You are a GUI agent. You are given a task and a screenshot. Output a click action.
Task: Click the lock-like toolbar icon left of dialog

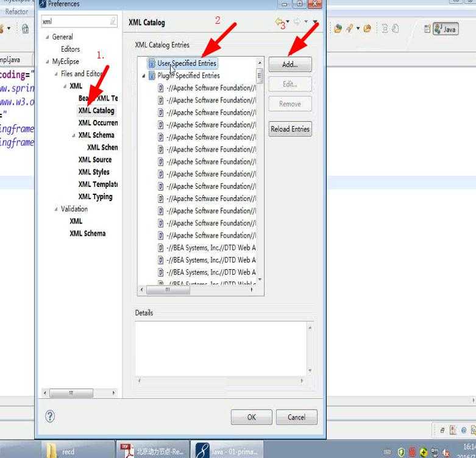25,29
